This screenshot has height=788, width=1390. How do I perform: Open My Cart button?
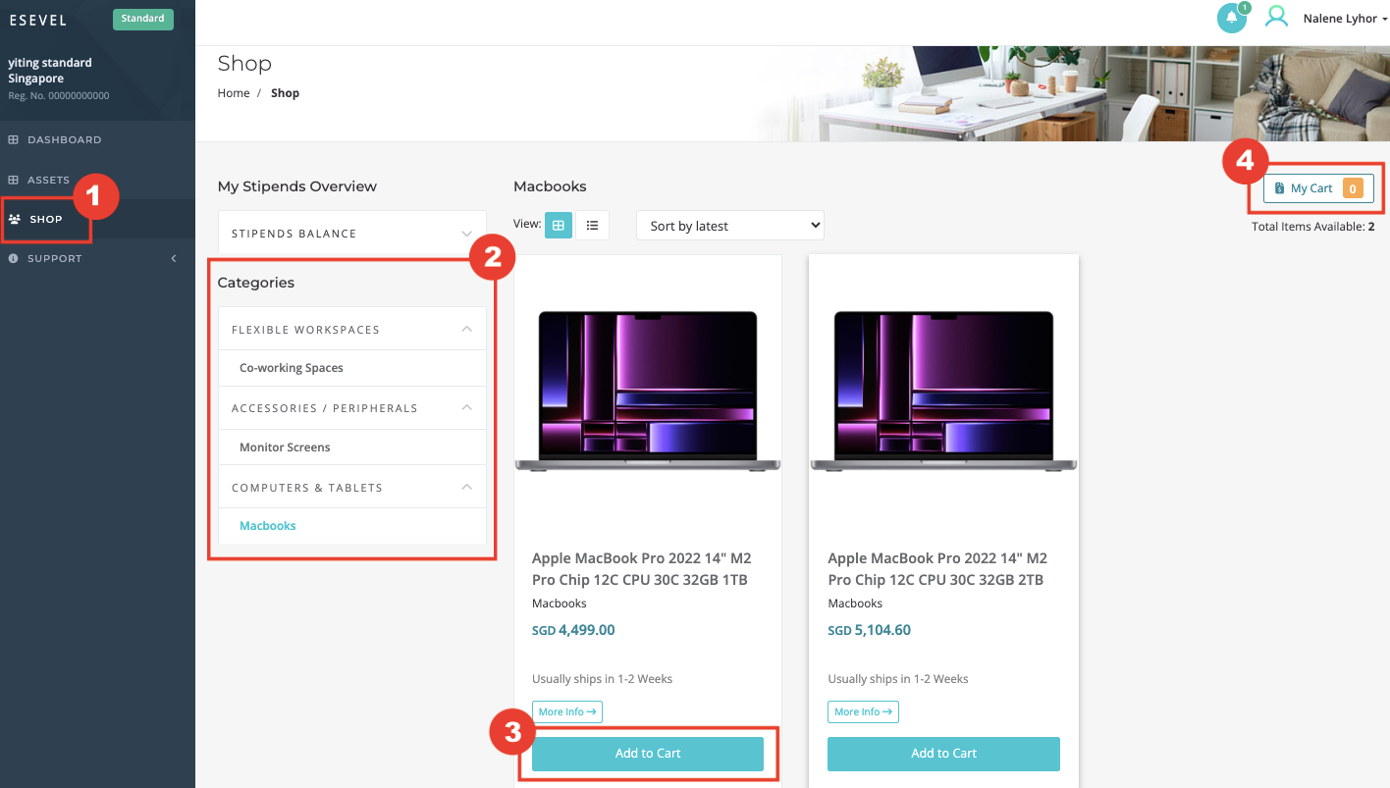(x=1318, y=188)
